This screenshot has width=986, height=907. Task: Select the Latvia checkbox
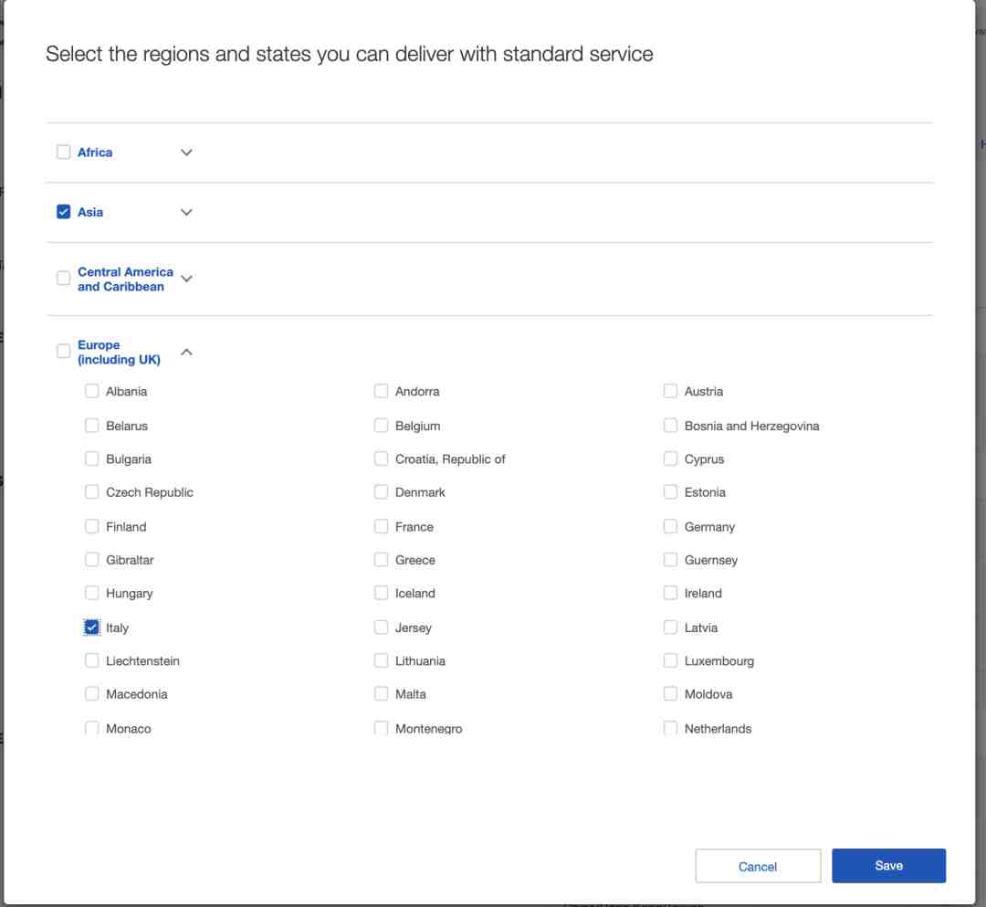[x=670, y=628]
